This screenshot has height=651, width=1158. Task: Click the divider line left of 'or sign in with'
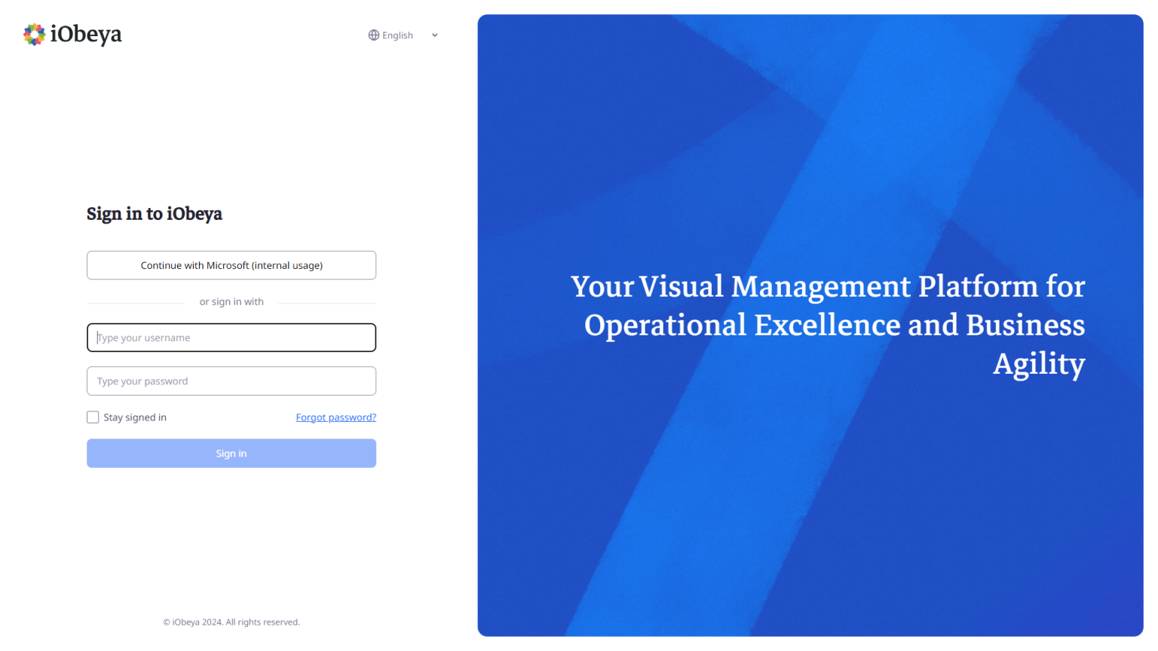136,303
